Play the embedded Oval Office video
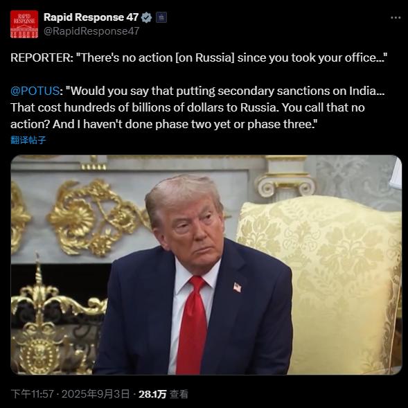The width and height of the screenshot is (408, 408). point(206,265)
